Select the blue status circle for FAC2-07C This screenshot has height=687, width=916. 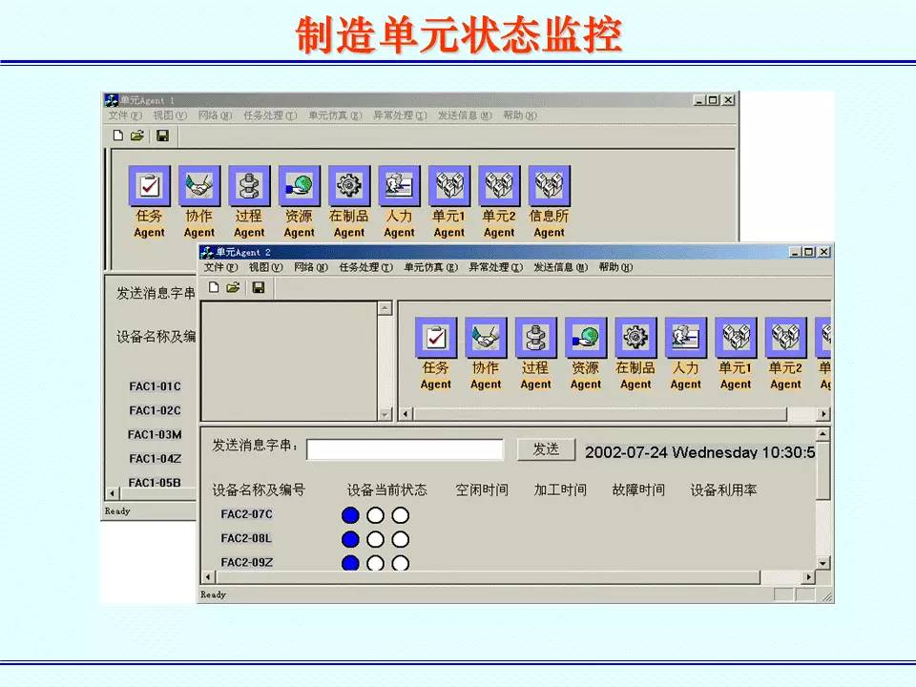[350, 515]
